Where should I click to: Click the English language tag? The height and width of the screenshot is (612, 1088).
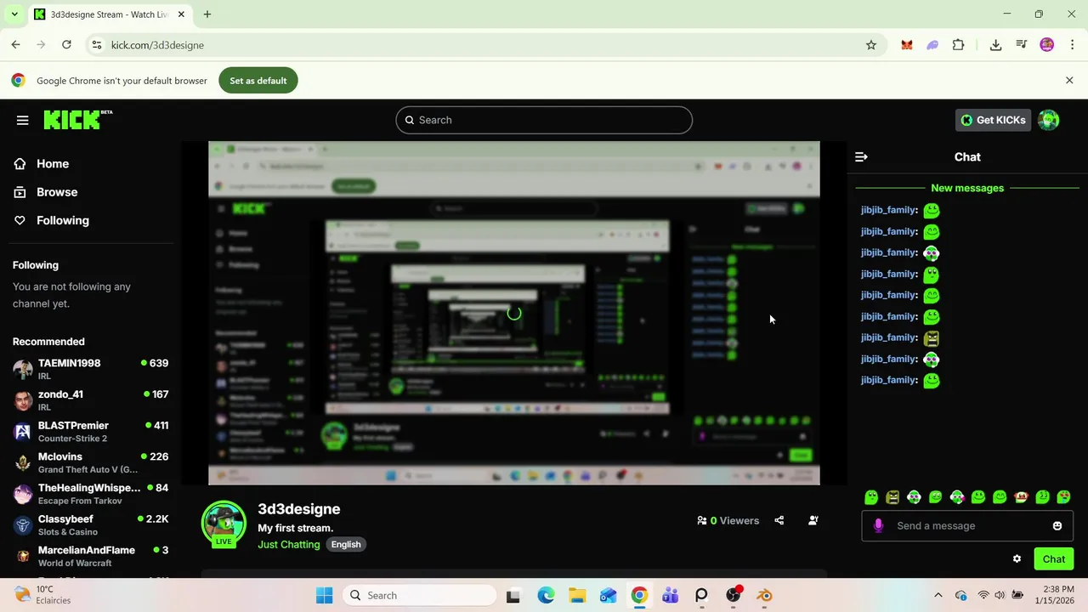[x=346, y=544]
